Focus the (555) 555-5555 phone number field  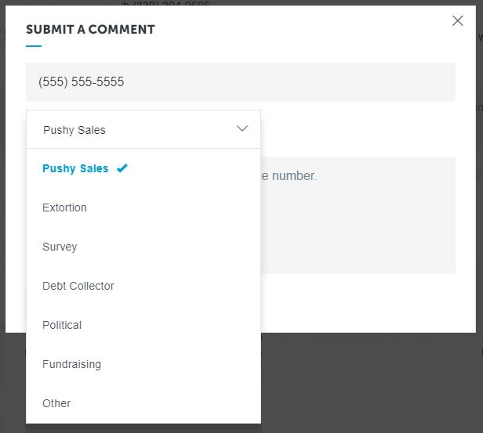[x=240, y=82]
